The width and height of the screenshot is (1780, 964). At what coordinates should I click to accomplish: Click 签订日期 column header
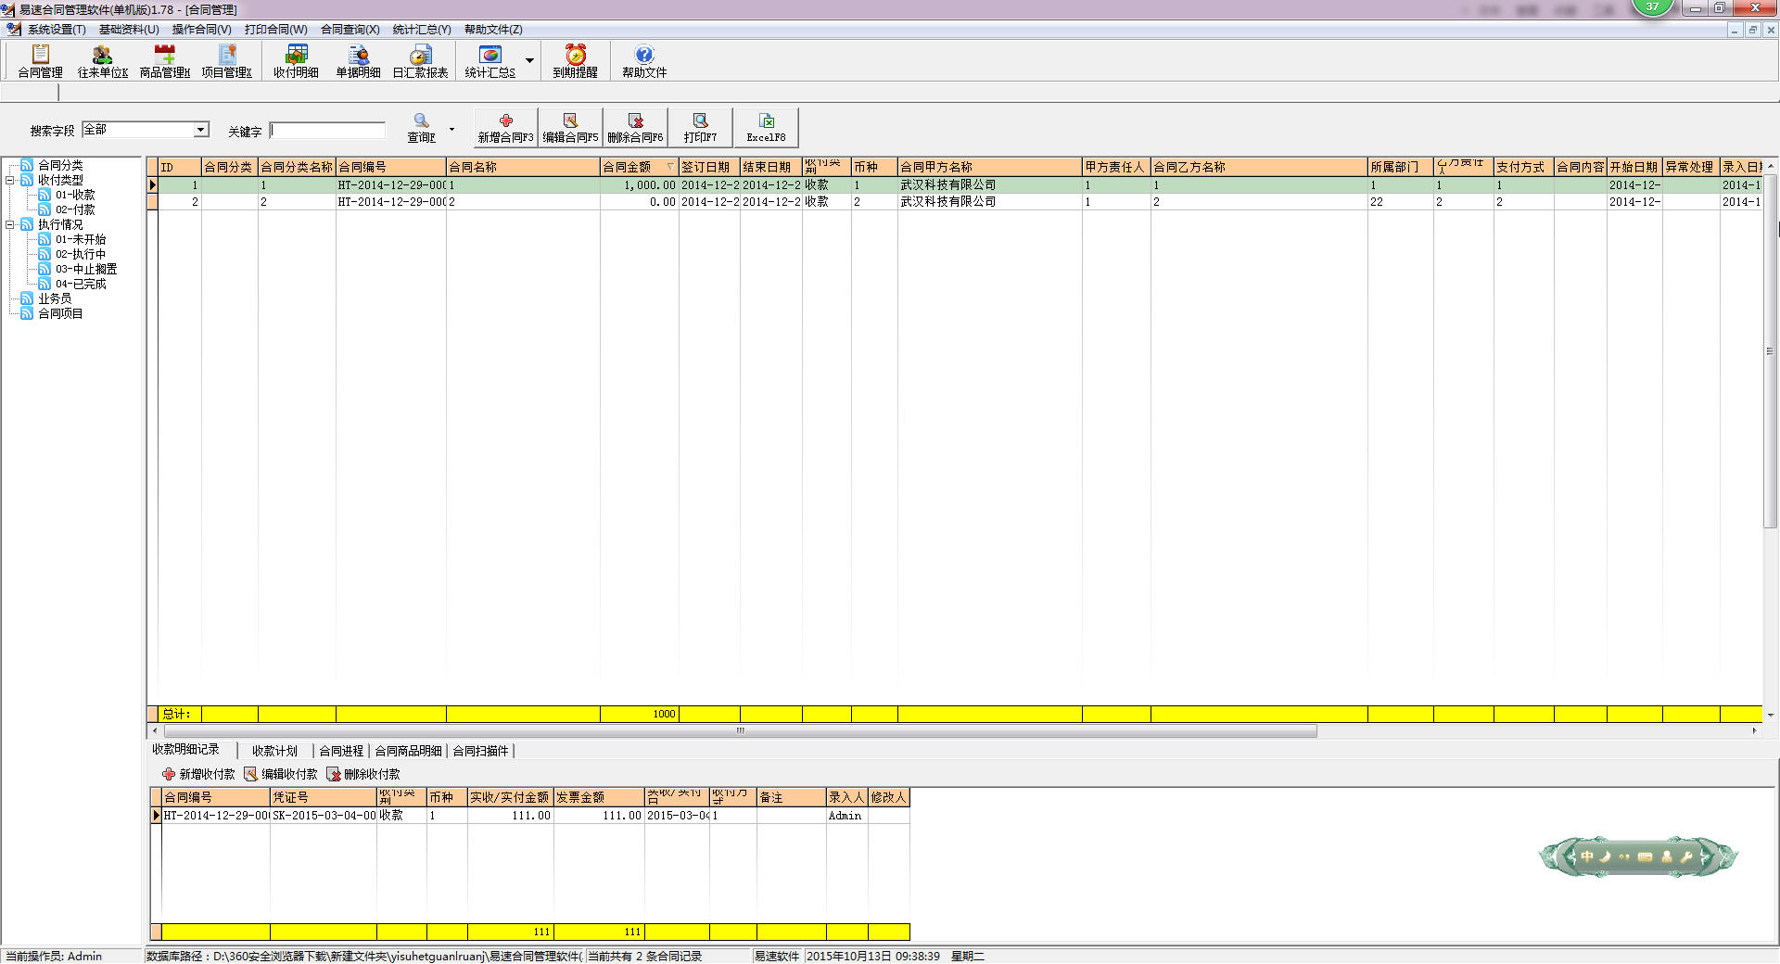(709, 167)
